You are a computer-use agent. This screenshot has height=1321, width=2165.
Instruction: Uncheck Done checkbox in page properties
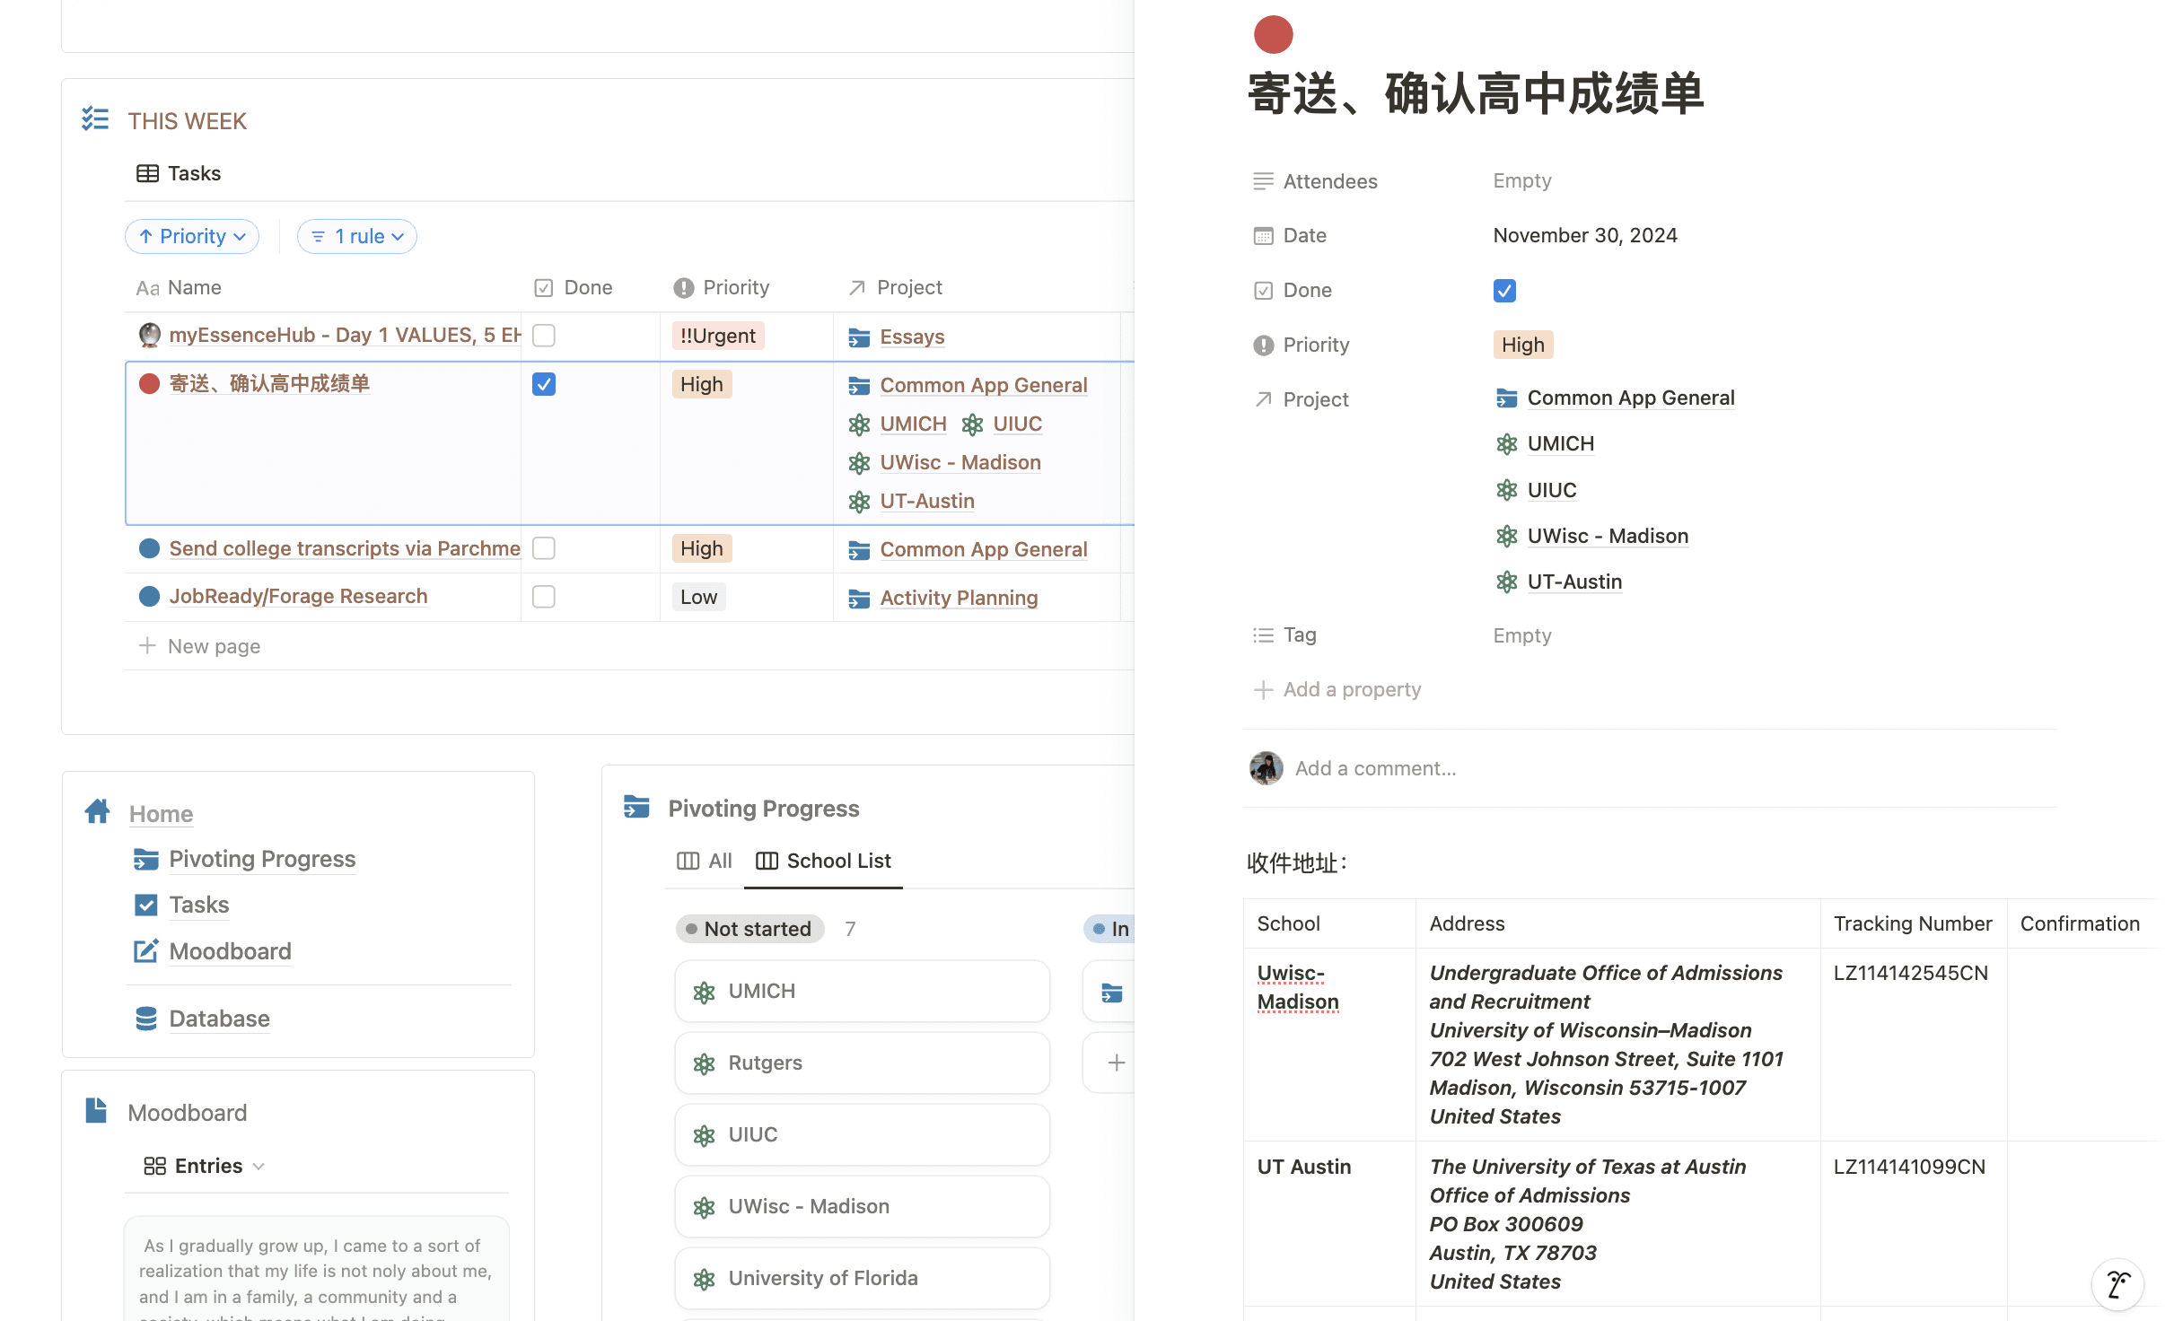[x=1504, y=291]
